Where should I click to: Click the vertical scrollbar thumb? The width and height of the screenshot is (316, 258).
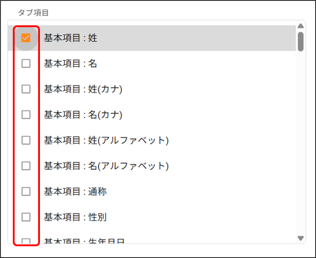pyautogui.click(x=301, y=41)
